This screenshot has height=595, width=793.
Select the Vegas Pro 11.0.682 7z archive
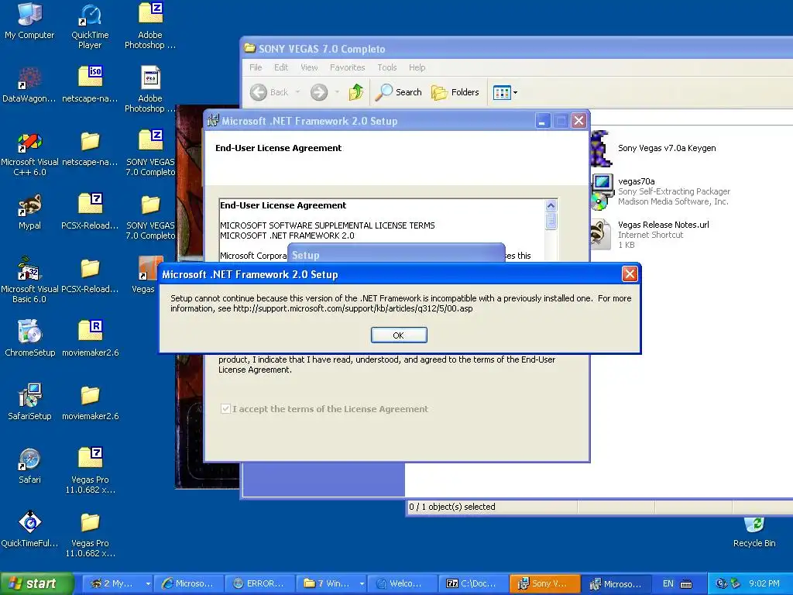90,470
